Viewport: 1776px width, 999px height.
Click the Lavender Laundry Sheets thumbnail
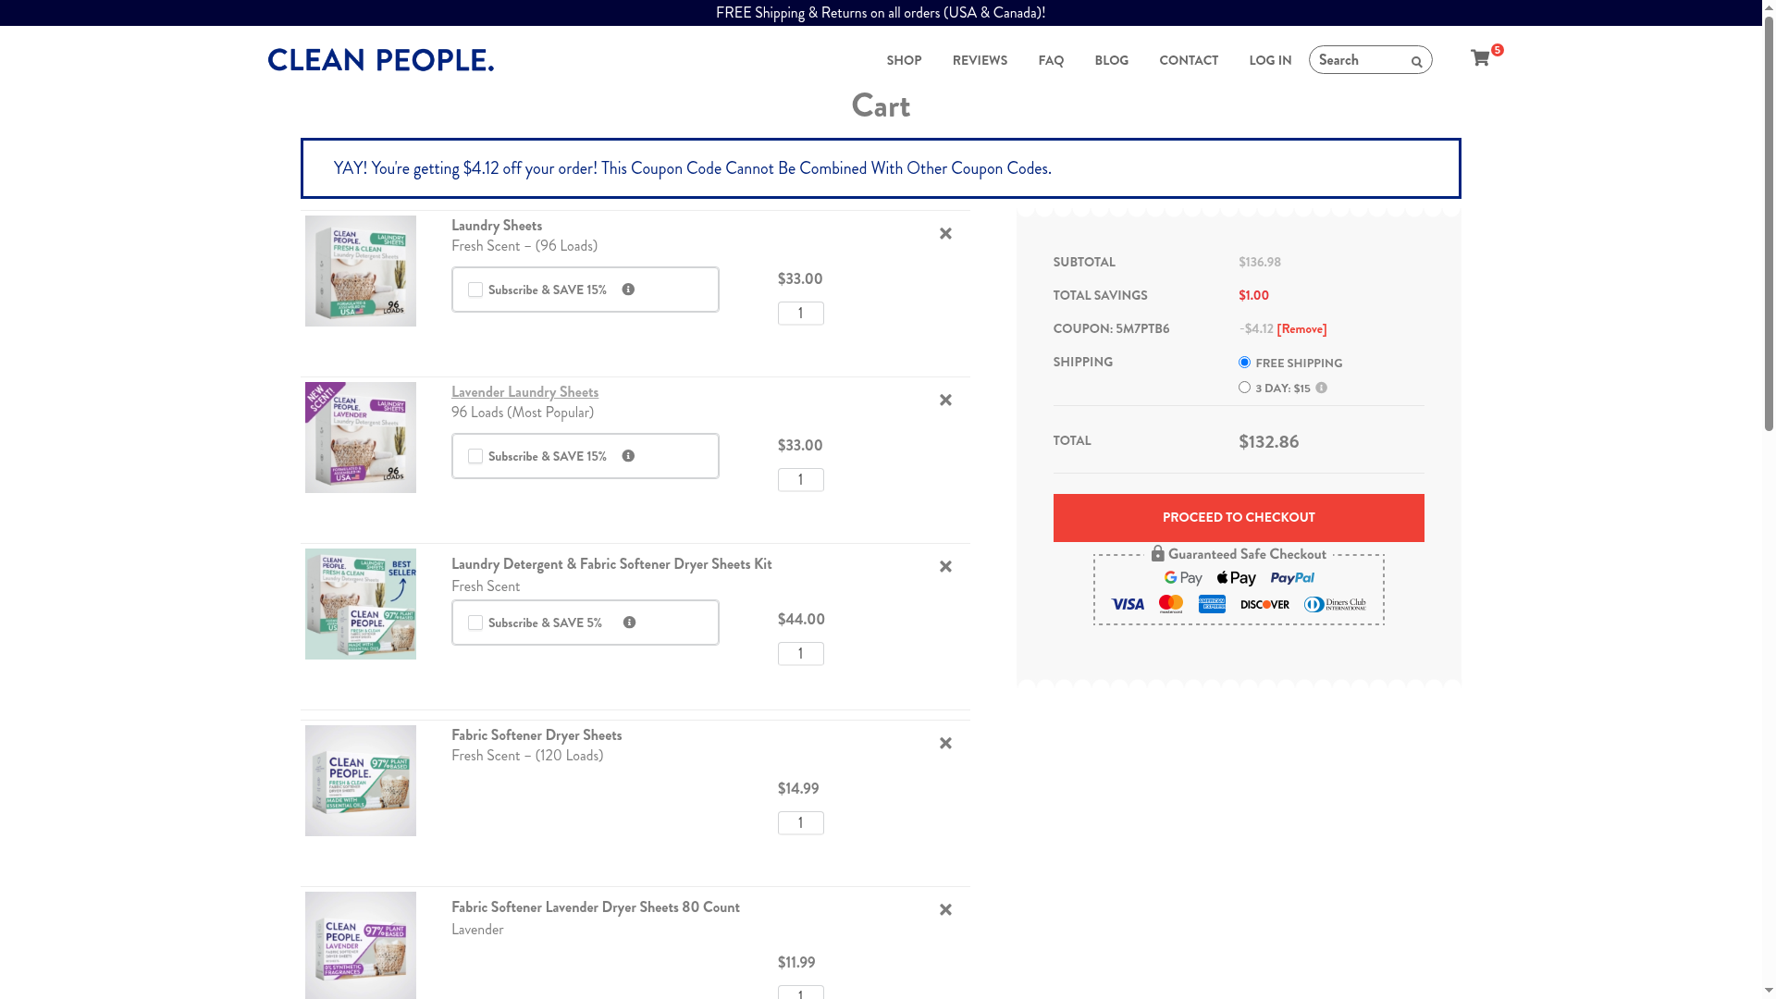361,438
